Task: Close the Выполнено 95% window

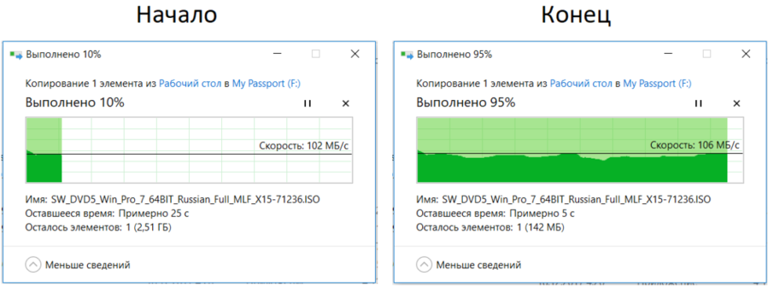Action: tap(746, 54)
